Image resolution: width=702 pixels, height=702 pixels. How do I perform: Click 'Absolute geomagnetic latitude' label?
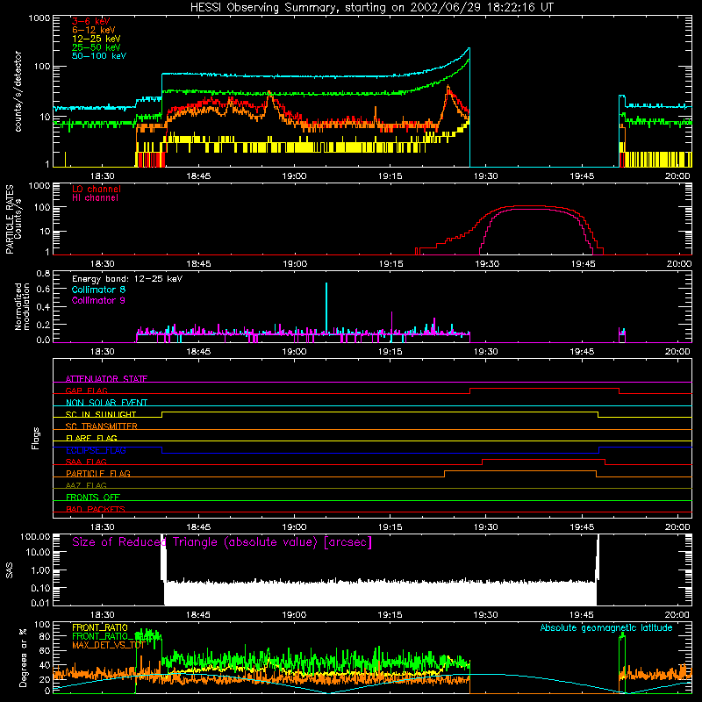[606, 627]
